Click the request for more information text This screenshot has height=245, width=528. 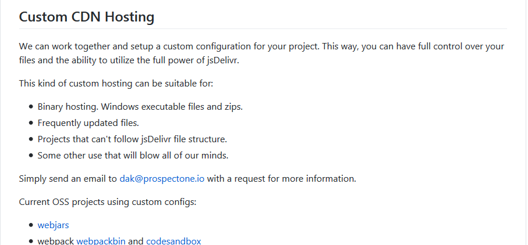click(x=282, y=179)
